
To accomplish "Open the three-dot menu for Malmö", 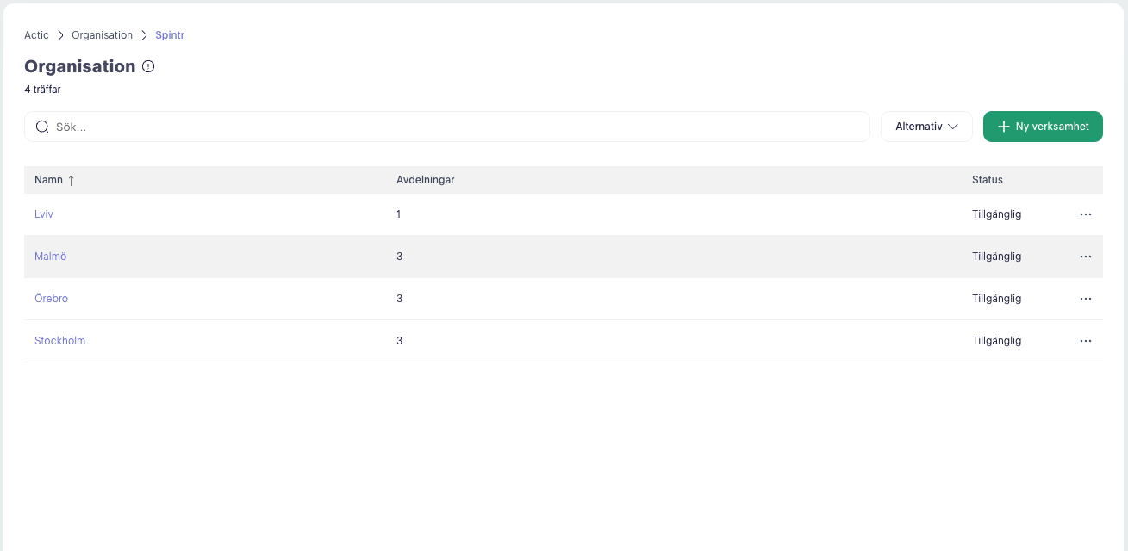I will (x=1085, y=257).
